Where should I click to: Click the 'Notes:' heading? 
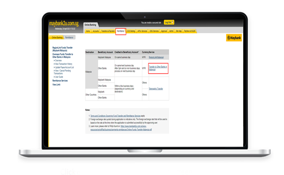coord(88,110)
